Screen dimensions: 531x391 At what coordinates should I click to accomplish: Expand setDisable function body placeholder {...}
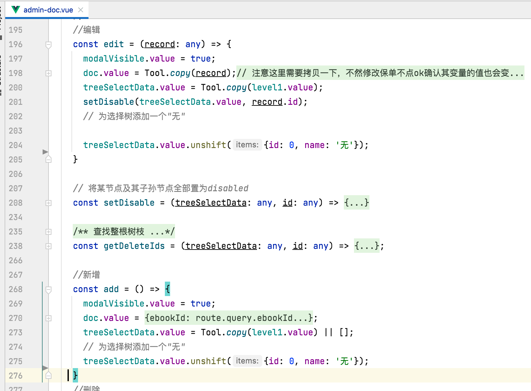(x=356, y=203)
